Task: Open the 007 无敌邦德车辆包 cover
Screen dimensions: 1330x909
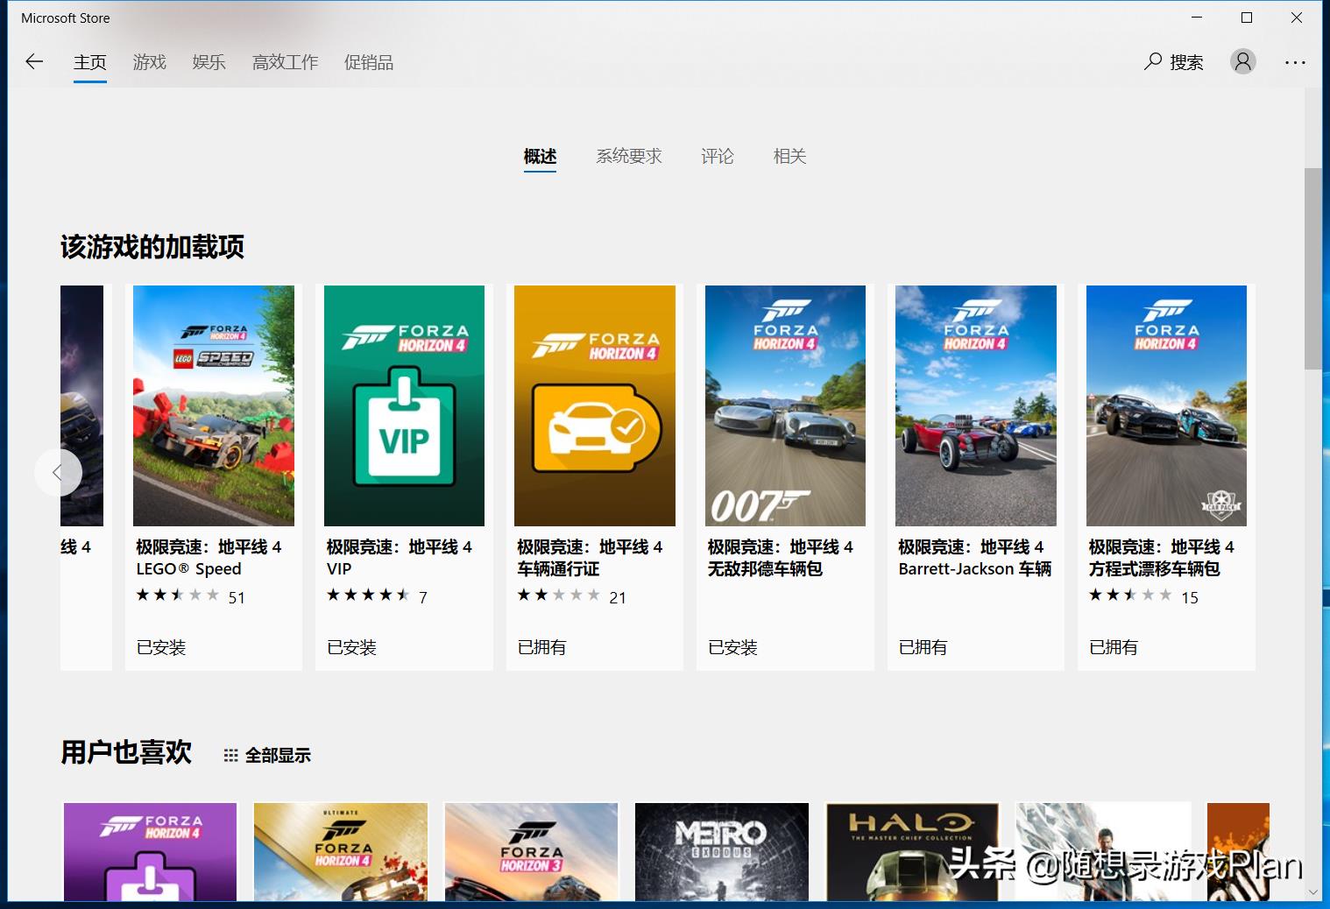Action: coord(785,405)
